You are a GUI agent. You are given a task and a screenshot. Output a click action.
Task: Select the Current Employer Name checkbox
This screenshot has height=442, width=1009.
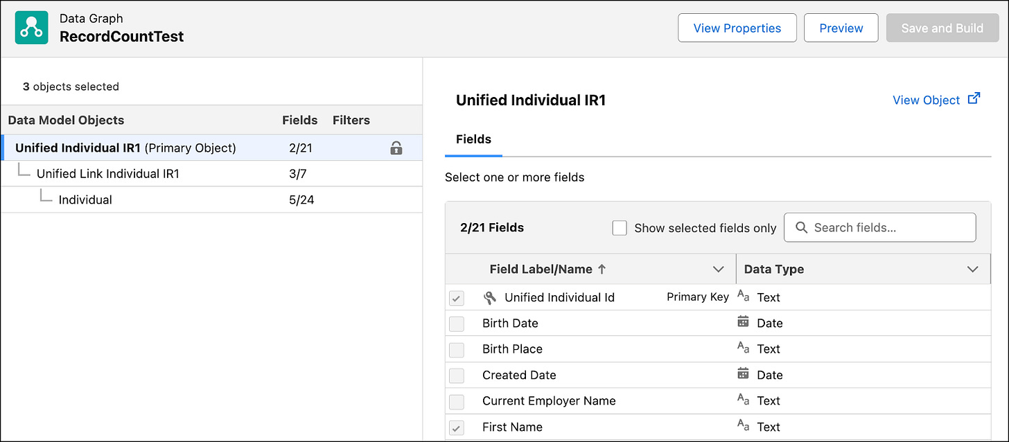[x=457, y=402]
